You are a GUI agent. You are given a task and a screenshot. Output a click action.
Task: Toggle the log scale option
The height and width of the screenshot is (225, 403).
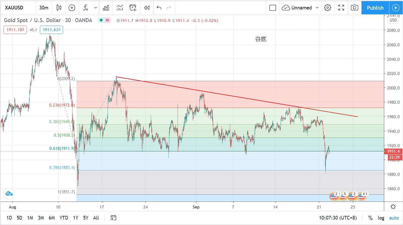[381, 218]
